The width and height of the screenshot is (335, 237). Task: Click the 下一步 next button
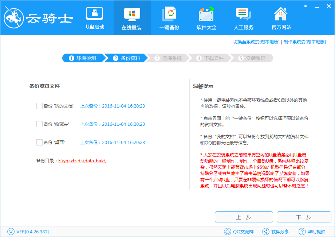click(304, 217)
